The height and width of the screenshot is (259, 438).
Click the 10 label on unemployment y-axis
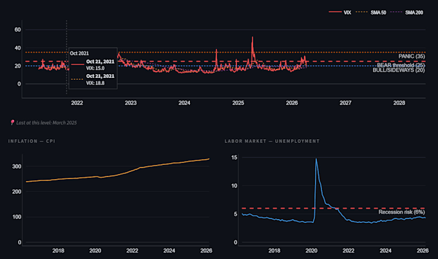pos(234,186)
